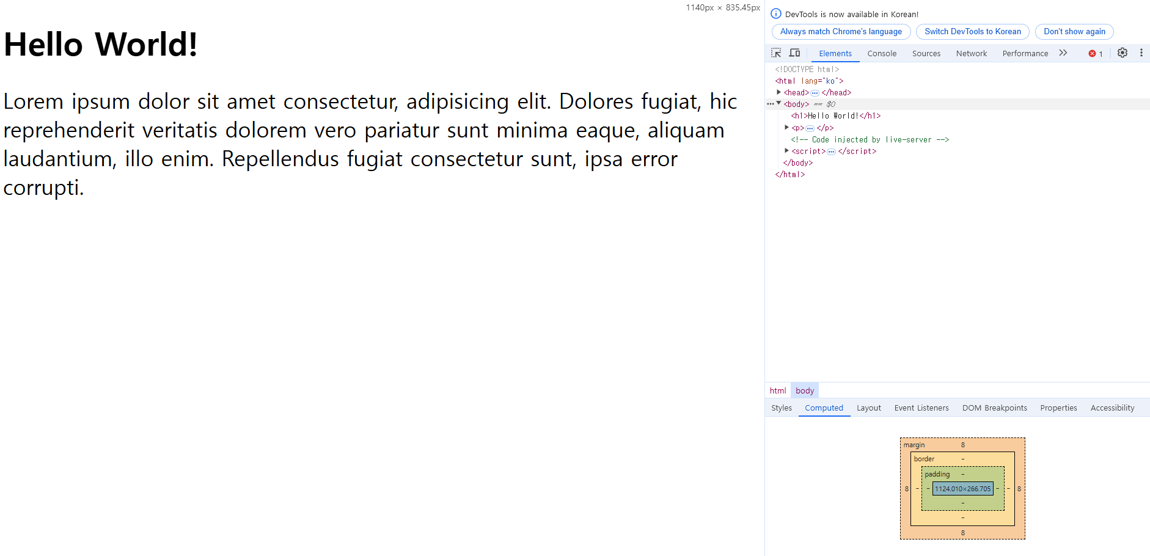Open the DOM Breakpoints pane tab

(995, 408)
